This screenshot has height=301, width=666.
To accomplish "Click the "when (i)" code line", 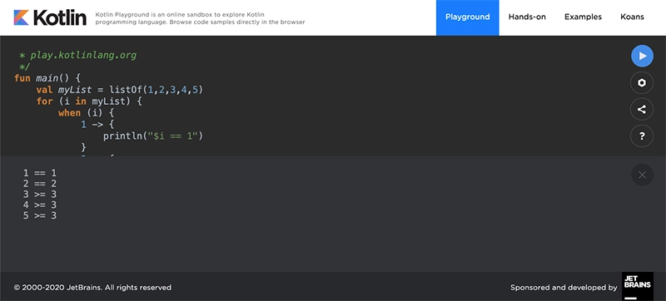I will 87,113.
